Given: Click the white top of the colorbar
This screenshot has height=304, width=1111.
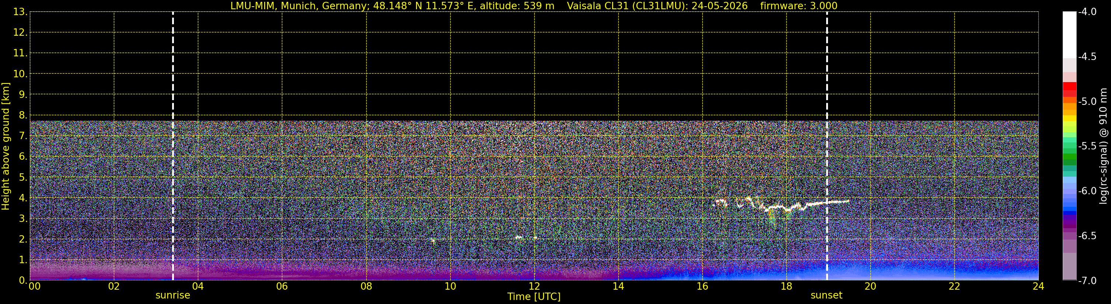Looking at the screenshot, I should point(1070,35).
